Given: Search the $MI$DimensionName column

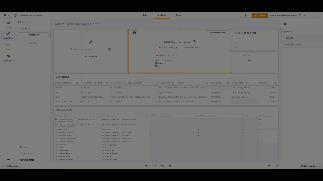Looking at the screenshot, I should 107,83.
